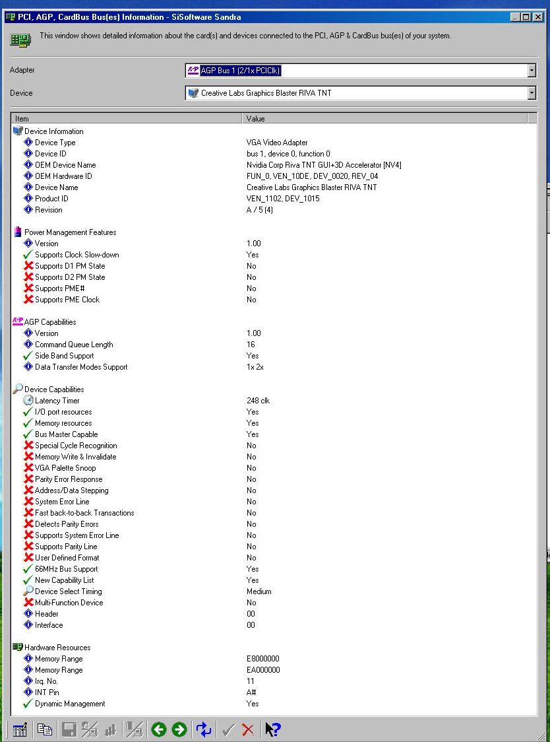Click the value VEN_1102, DEV_1015
The image size is (550, 742).
point(283,198)
